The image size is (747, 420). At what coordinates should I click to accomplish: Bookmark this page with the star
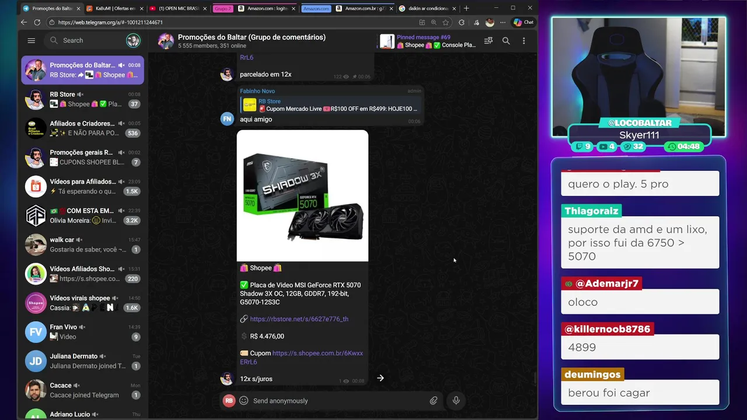[446, 22]
